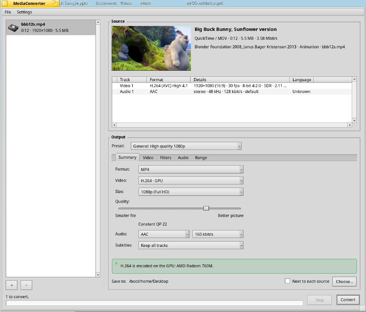Click the H.264 (AVC) High 4.1 cell
The image size is (366, 312).
click(x=169, y=85)
